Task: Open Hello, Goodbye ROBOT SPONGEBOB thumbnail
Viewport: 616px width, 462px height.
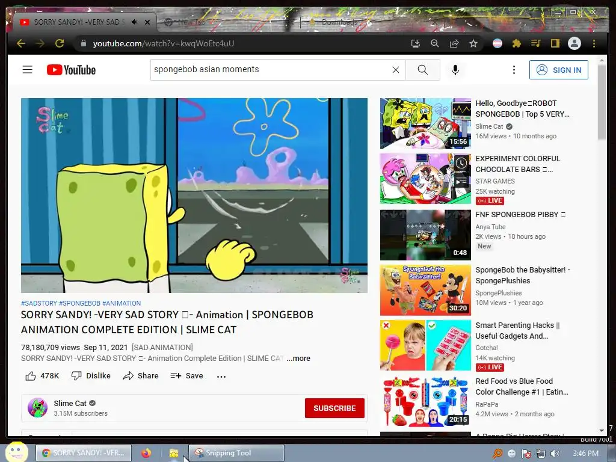Action: [x=425, y=123]
